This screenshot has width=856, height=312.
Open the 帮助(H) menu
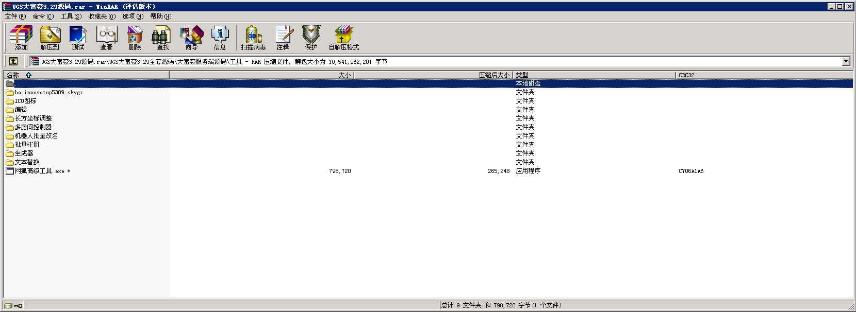(161, 16)
